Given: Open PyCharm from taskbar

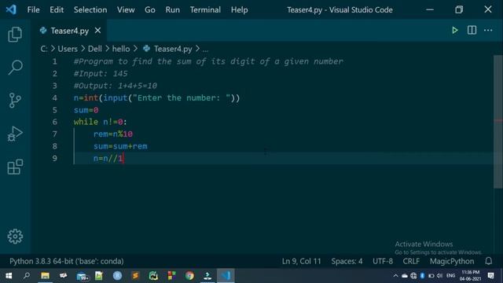Looking at the screenshot, I should 153,276.
